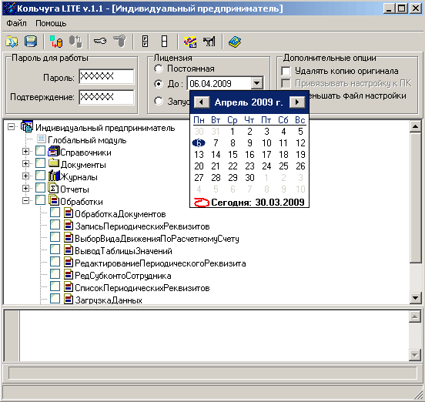Viewport: 425px width, 402px height.
Task: Expand the Документы tree node
Action: [x=25, y=164]
